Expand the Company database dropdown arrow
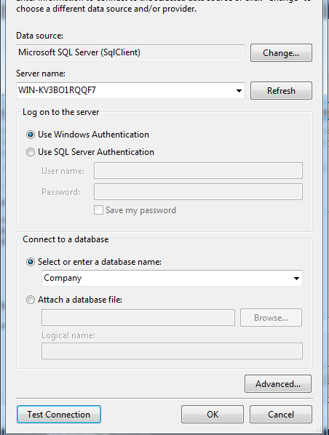The image size is (329, 435). 296,279
